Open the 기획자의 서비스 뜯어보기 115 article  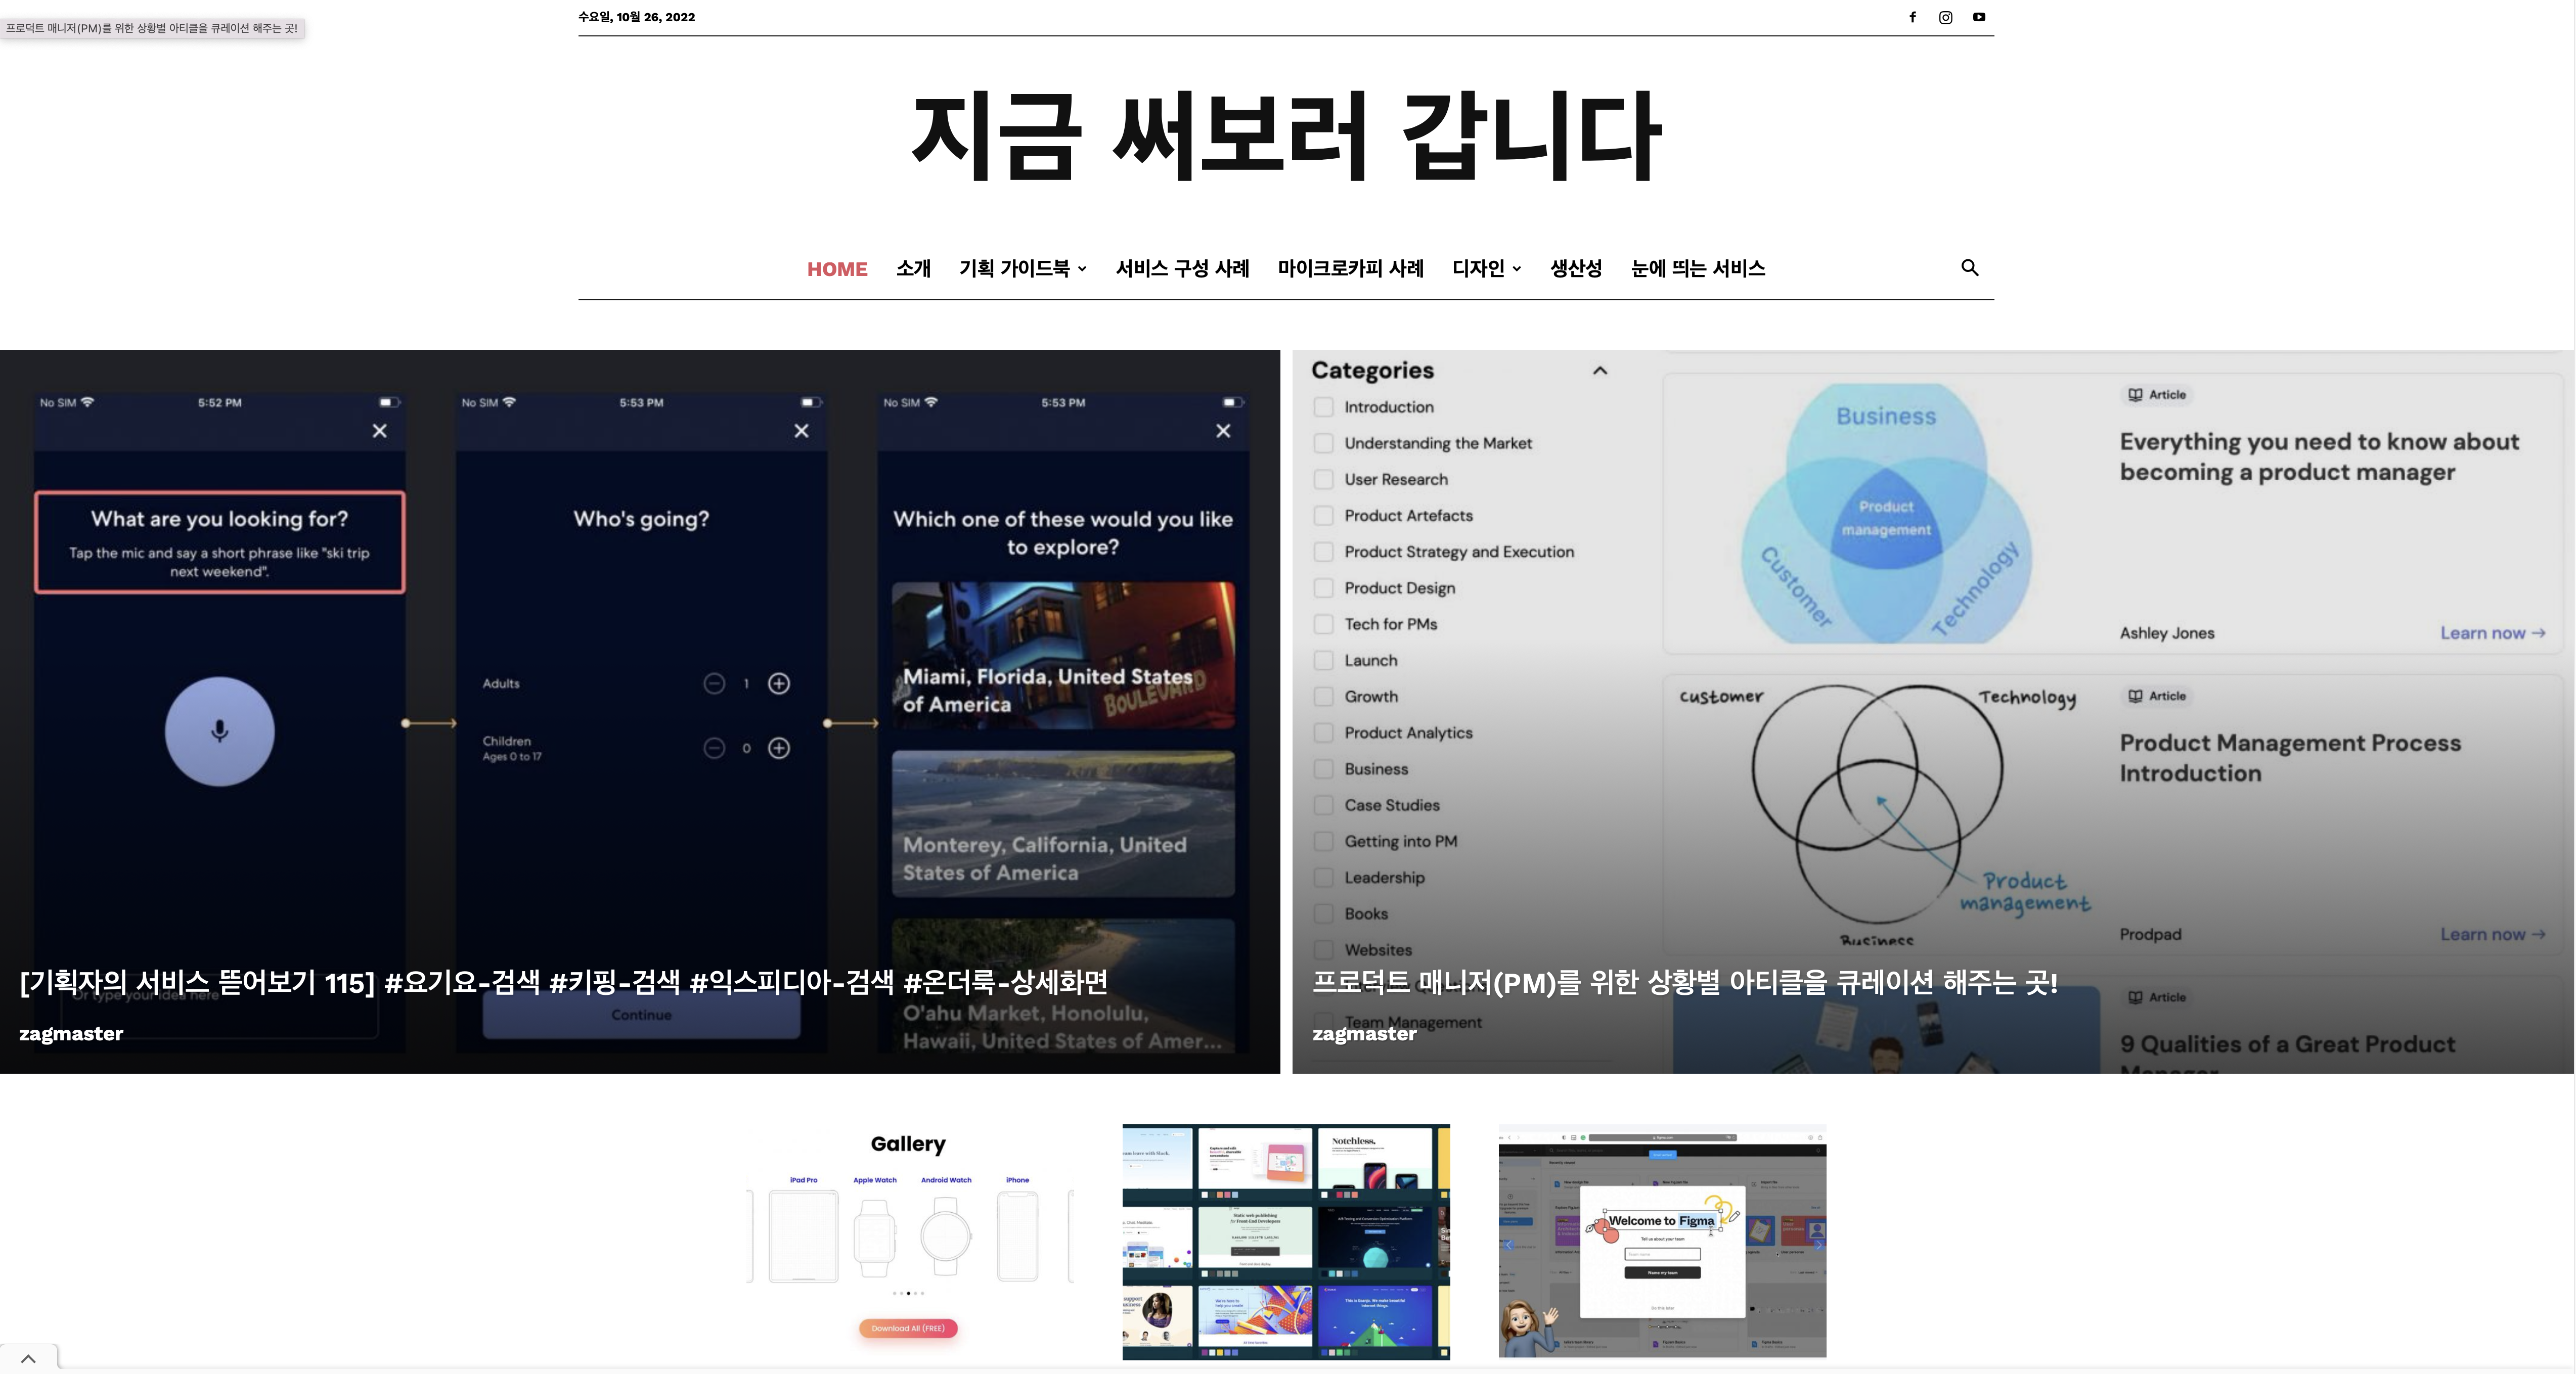[x=563, y=982]
